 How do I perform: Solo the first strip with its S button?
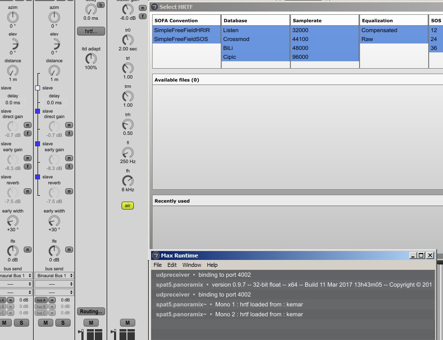pyautogui.click(x=21, y=323)
